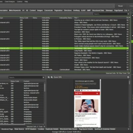Click the lower-left Search field
The height and width of the screenshot is (133, 133).
(x=26, y=77)
